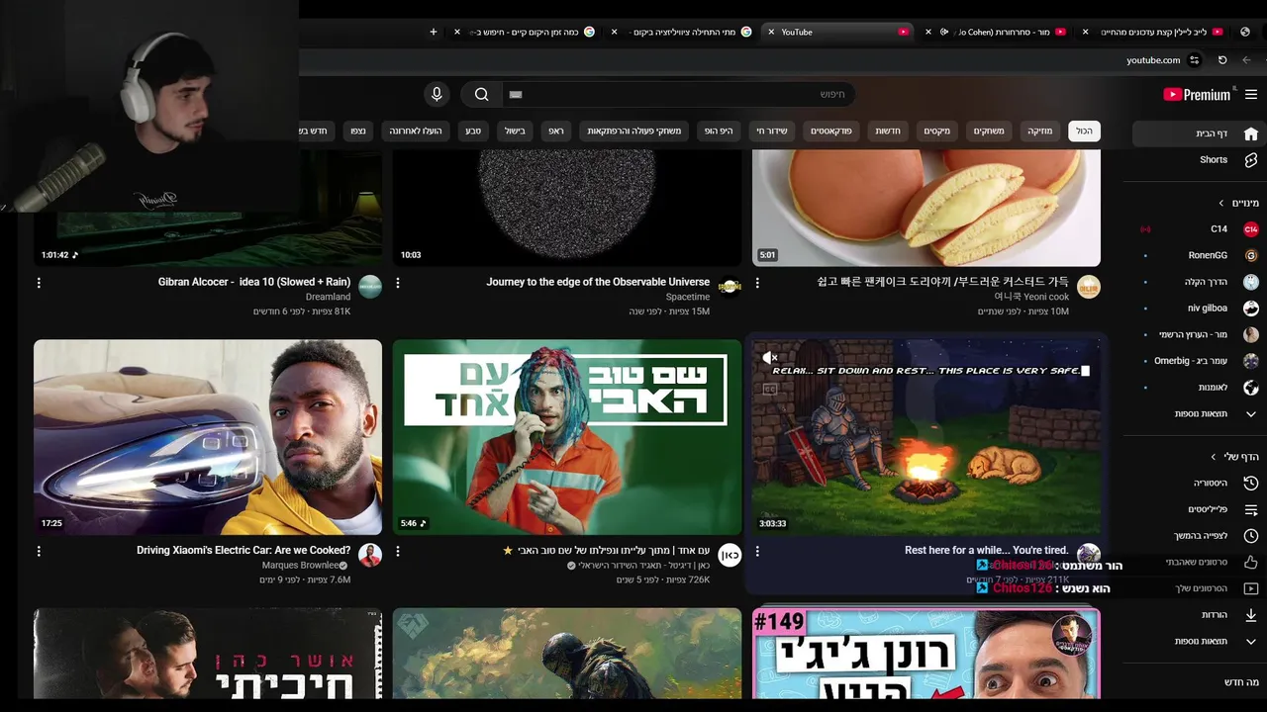The height and width of the screenshot is (712, 1267).
Task: Select the פודקאסטים filter chip
Action: point(831,131)
